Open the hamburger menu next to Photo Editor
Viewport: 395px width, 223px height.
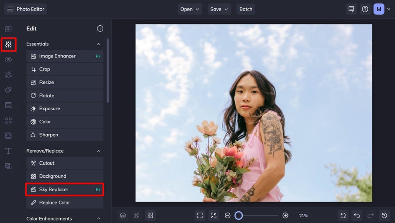click(x=10, y=9)
